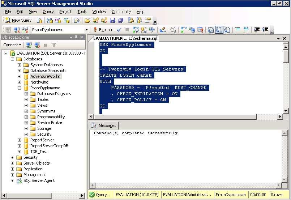This screenshot has width=291, height=200.
Task: Save the Schema.sql file
Action: pyautogui.click(x=112, y=20)
